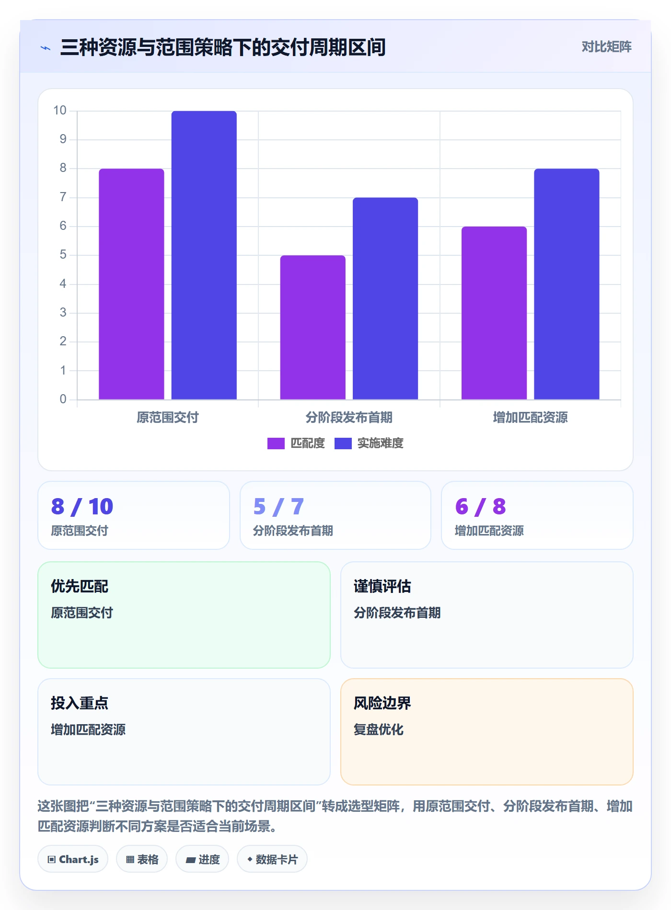671x910 pixels.
Task: Click the diamond icon in the 数据卡片 chip
Action: tap(250, 860)
